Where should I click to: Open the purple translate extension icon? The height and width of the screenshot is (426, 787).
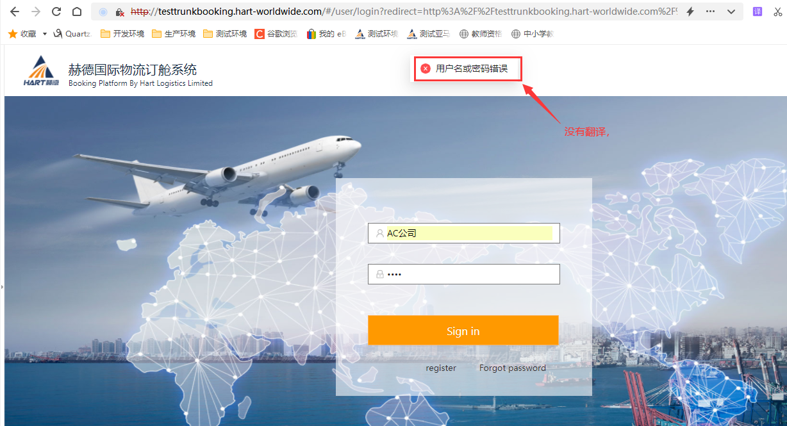(x=758, y=12)
